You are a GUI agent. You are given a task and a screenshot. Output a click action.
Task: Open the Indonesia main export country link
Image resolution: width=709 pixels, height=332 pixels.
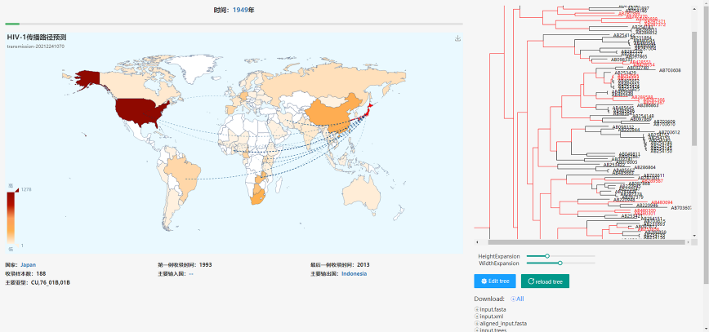click(354, 274)
